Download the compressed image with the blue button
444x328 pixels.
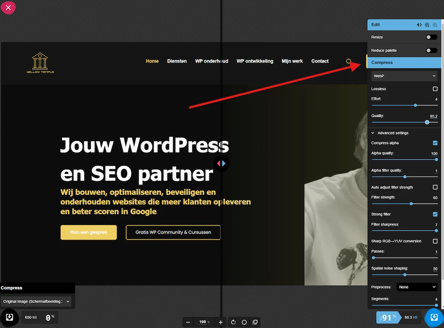434,318
